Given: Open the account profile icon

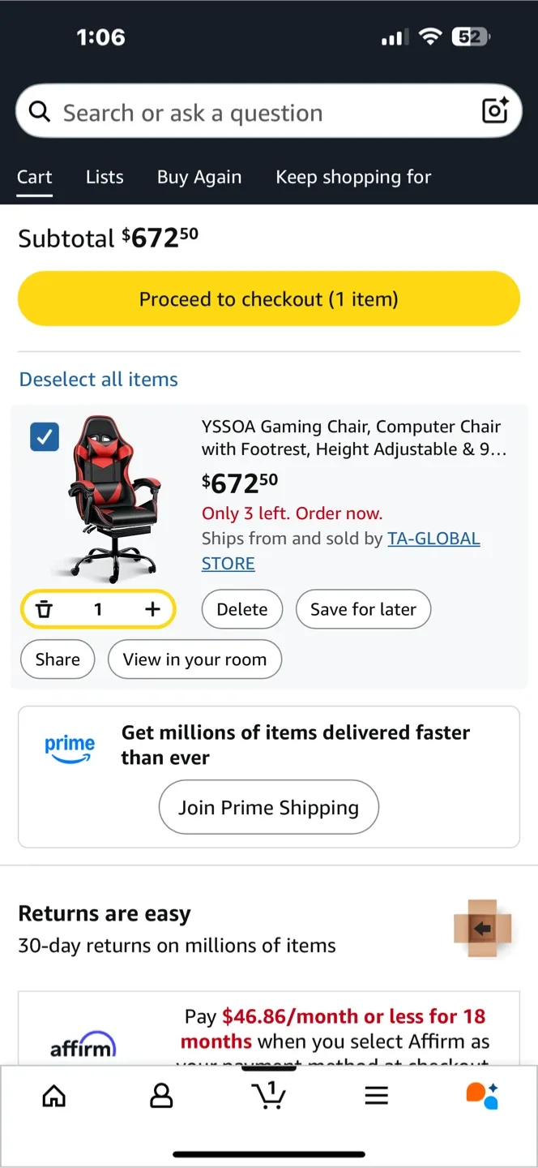Looking at the screenshot, I should click(161, 1097).
